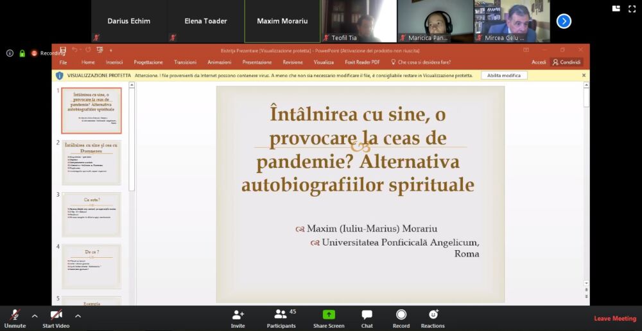Click 'Universitatea Ponficicală Angelicum' text
The image size is (642, 331).
(x=401, y=242)
